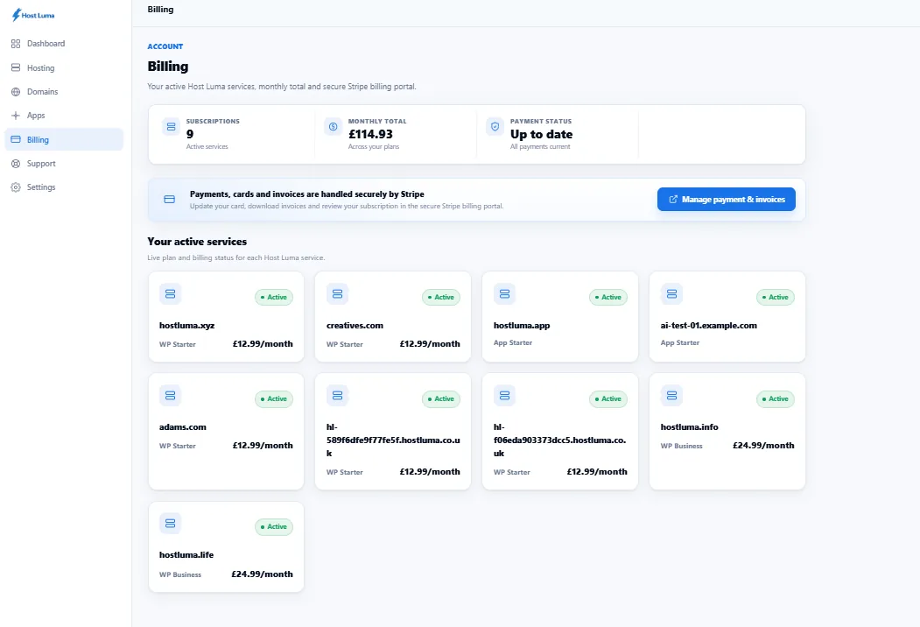The height and width of the screenshot is (627, 920).
Task: Open the Dashboard page
Action: coord(64,44)
